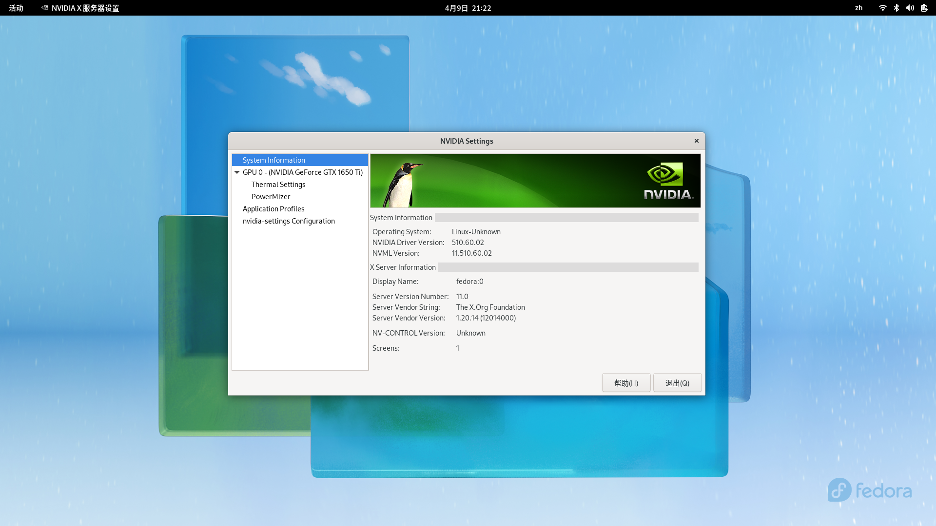Image resolution: width=936 pixels, height=526 pixels.
Task: Open zh input method selector
Action: (858, 8)
